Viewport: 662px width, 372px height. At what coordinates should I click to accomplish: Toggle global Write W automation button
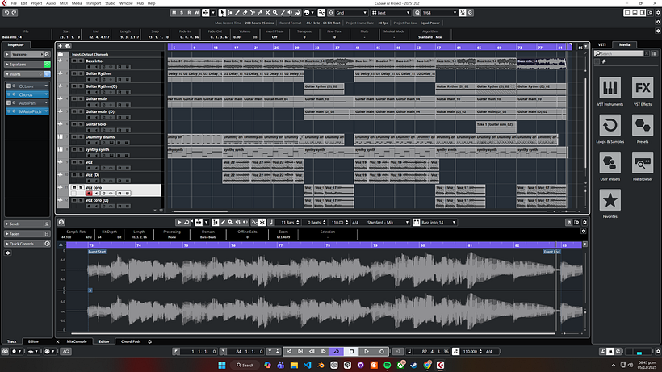pos(197,13)
